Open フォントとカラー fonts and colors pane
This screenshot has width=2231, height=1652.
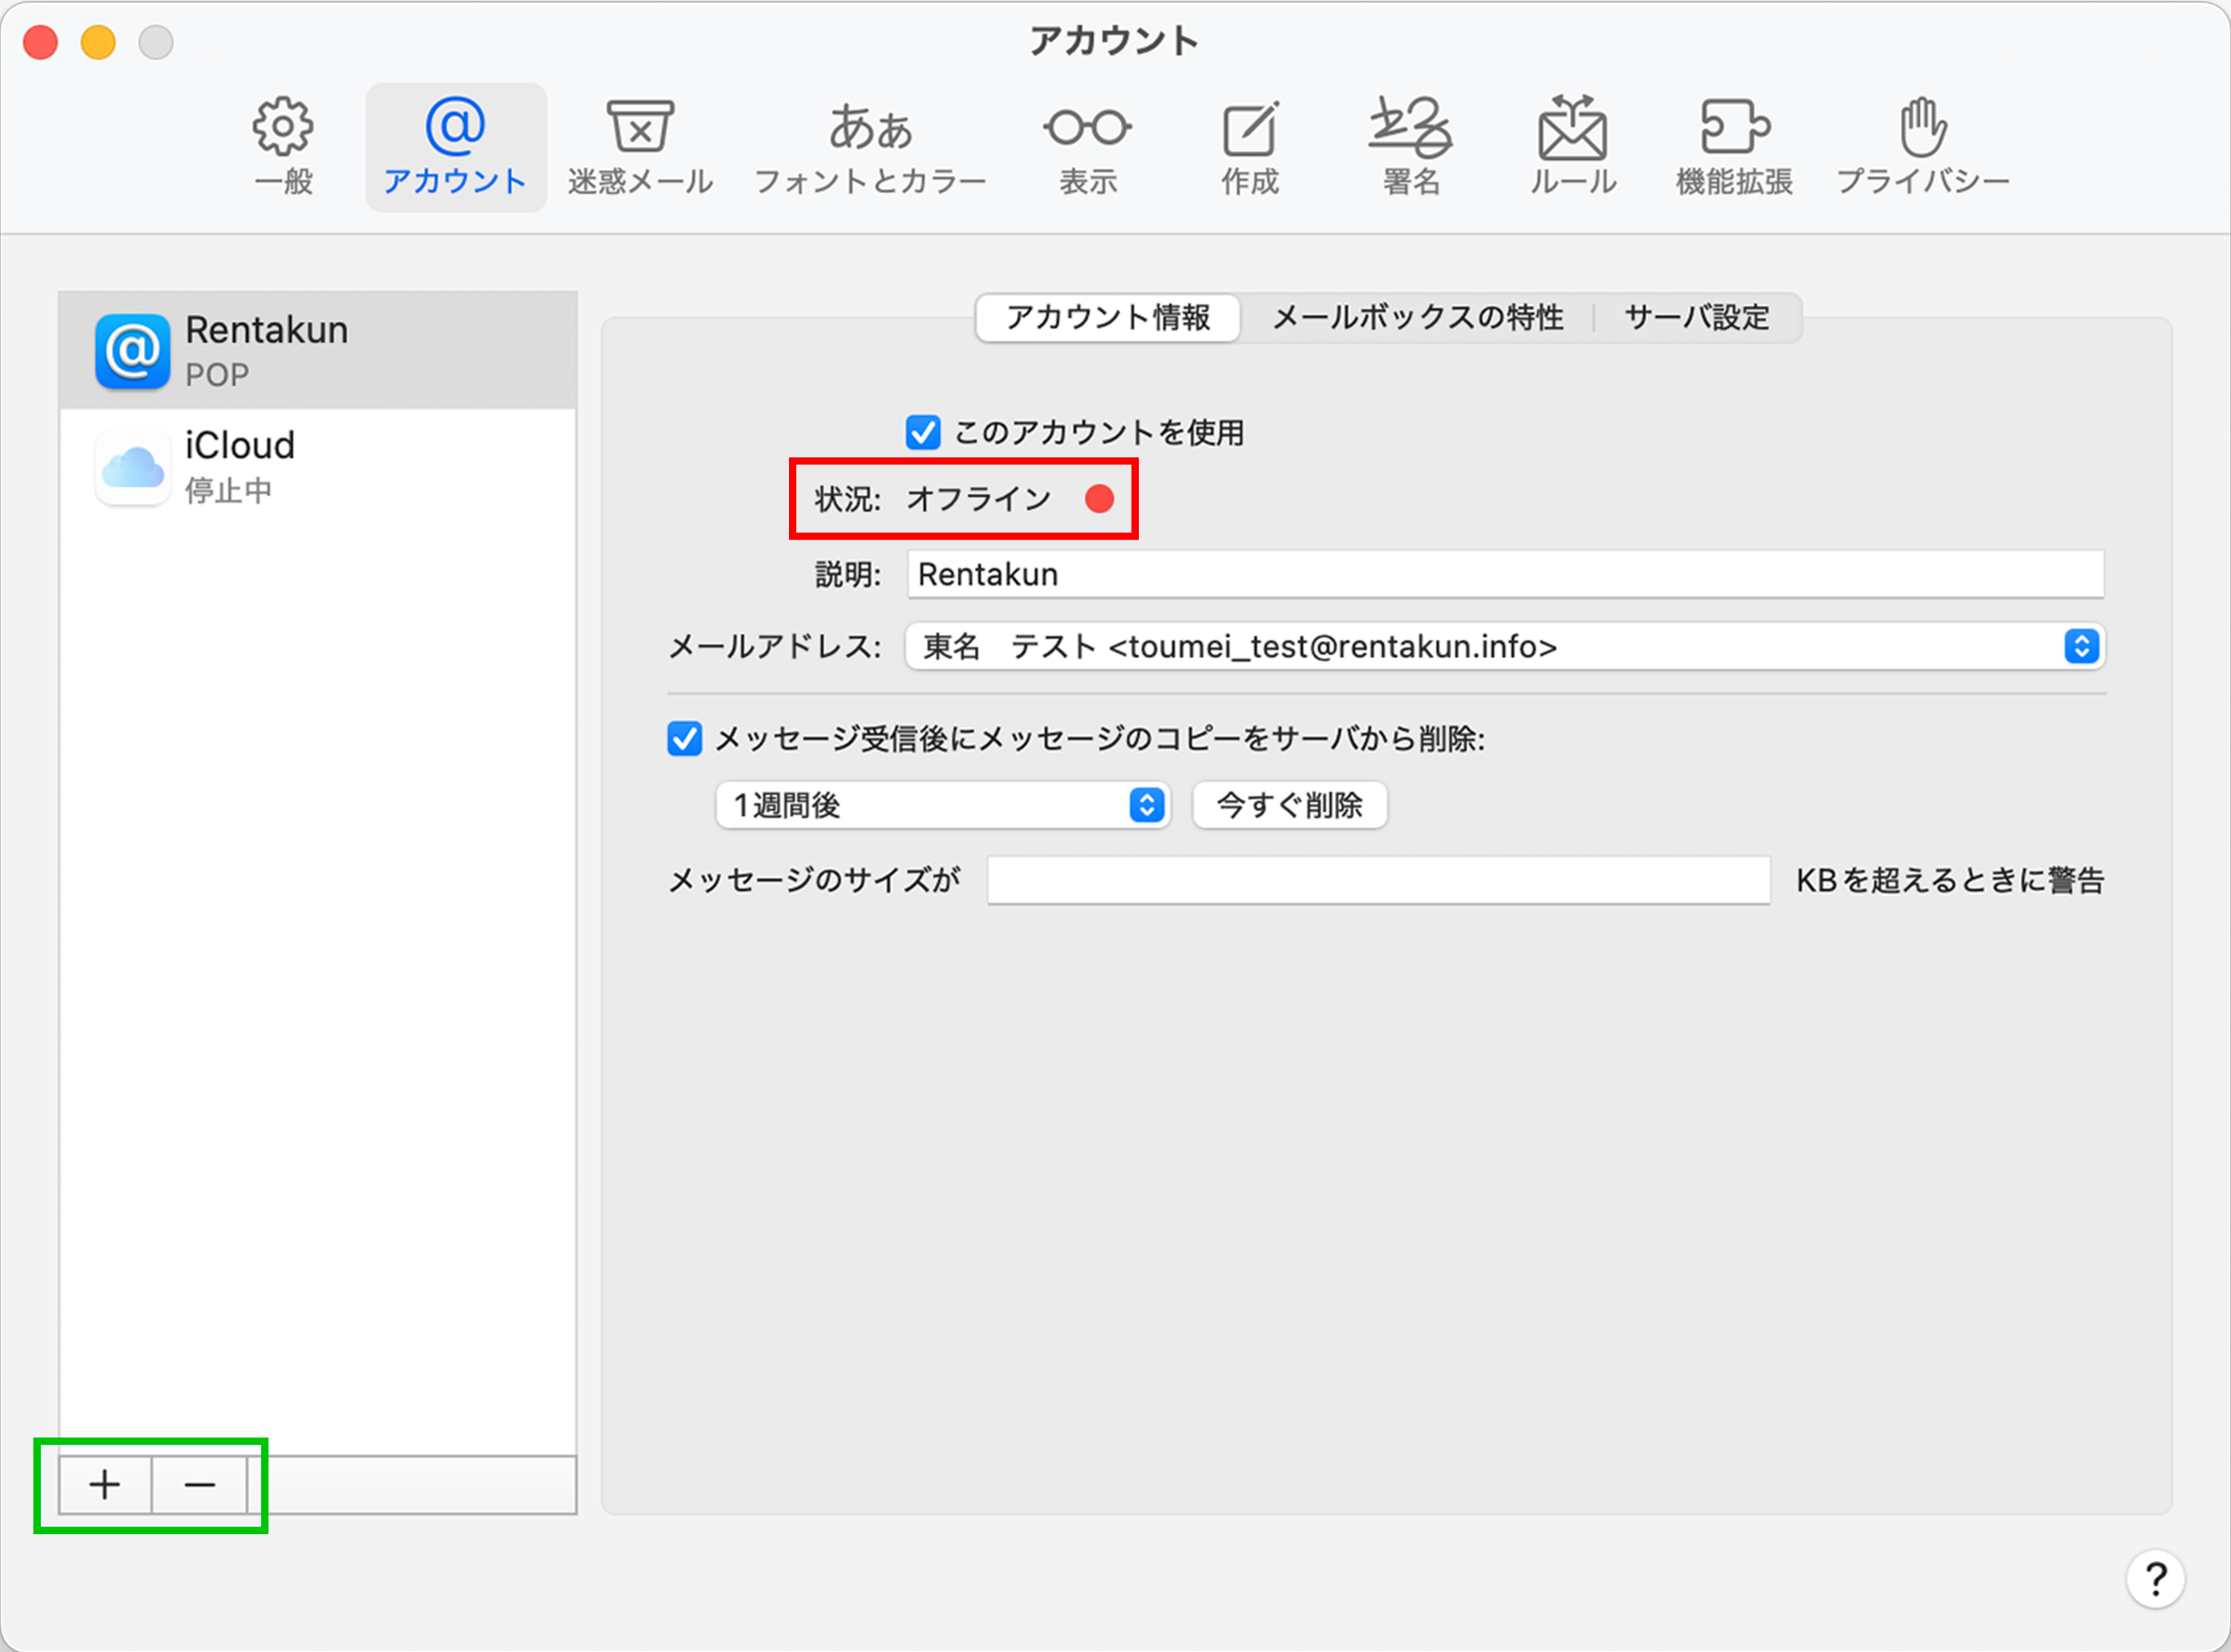869,146
